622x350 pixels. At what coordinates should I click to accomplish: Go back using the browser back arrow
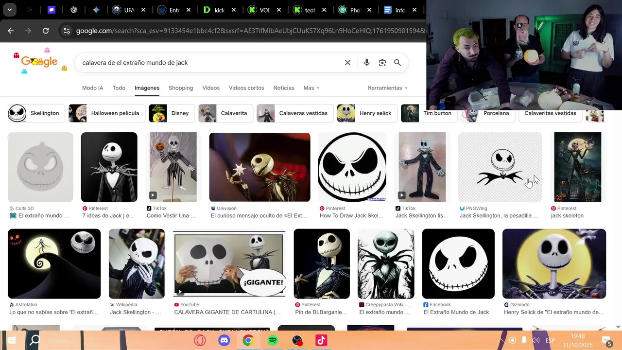pyautogui.click(x=11, y=31)
